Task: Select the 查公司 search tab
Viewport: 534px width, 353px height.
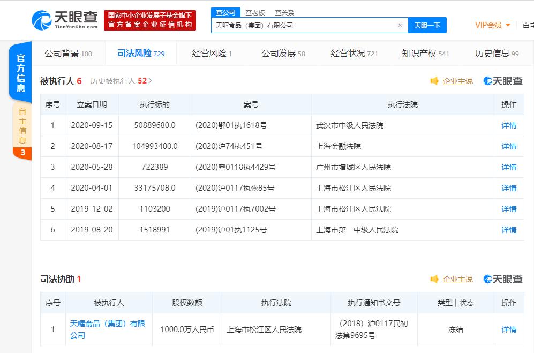Action: (x=226, y=13)
